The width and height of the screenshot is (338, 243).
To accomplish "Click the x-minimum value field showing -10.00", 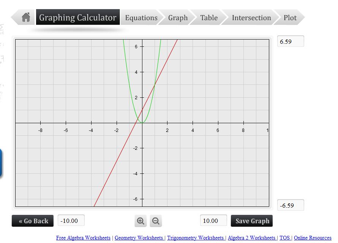I will tap(71, 220).
